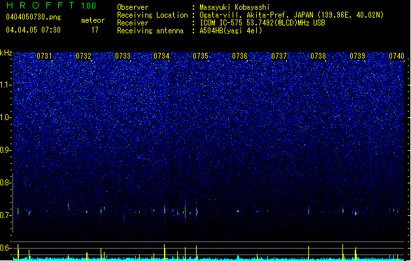This screenshot has width=411, height=261.
Task: Click the 0732 time marker
Action: pos(84,56)
